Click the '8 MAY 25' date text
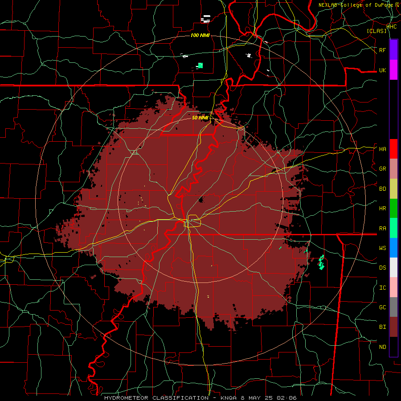The image size is (401, 401). point(256,398)
